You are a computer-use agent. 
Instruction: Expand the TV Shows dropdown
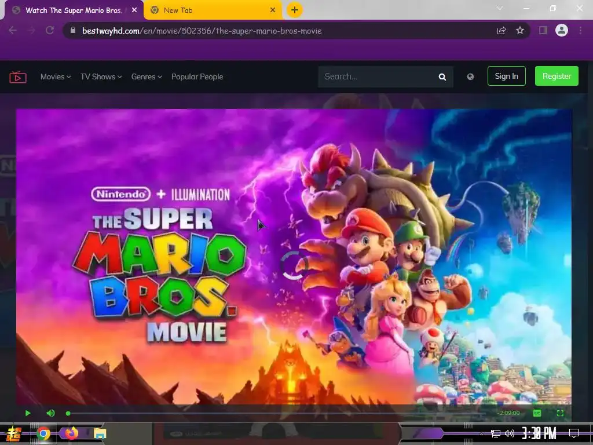coord(101,76)
